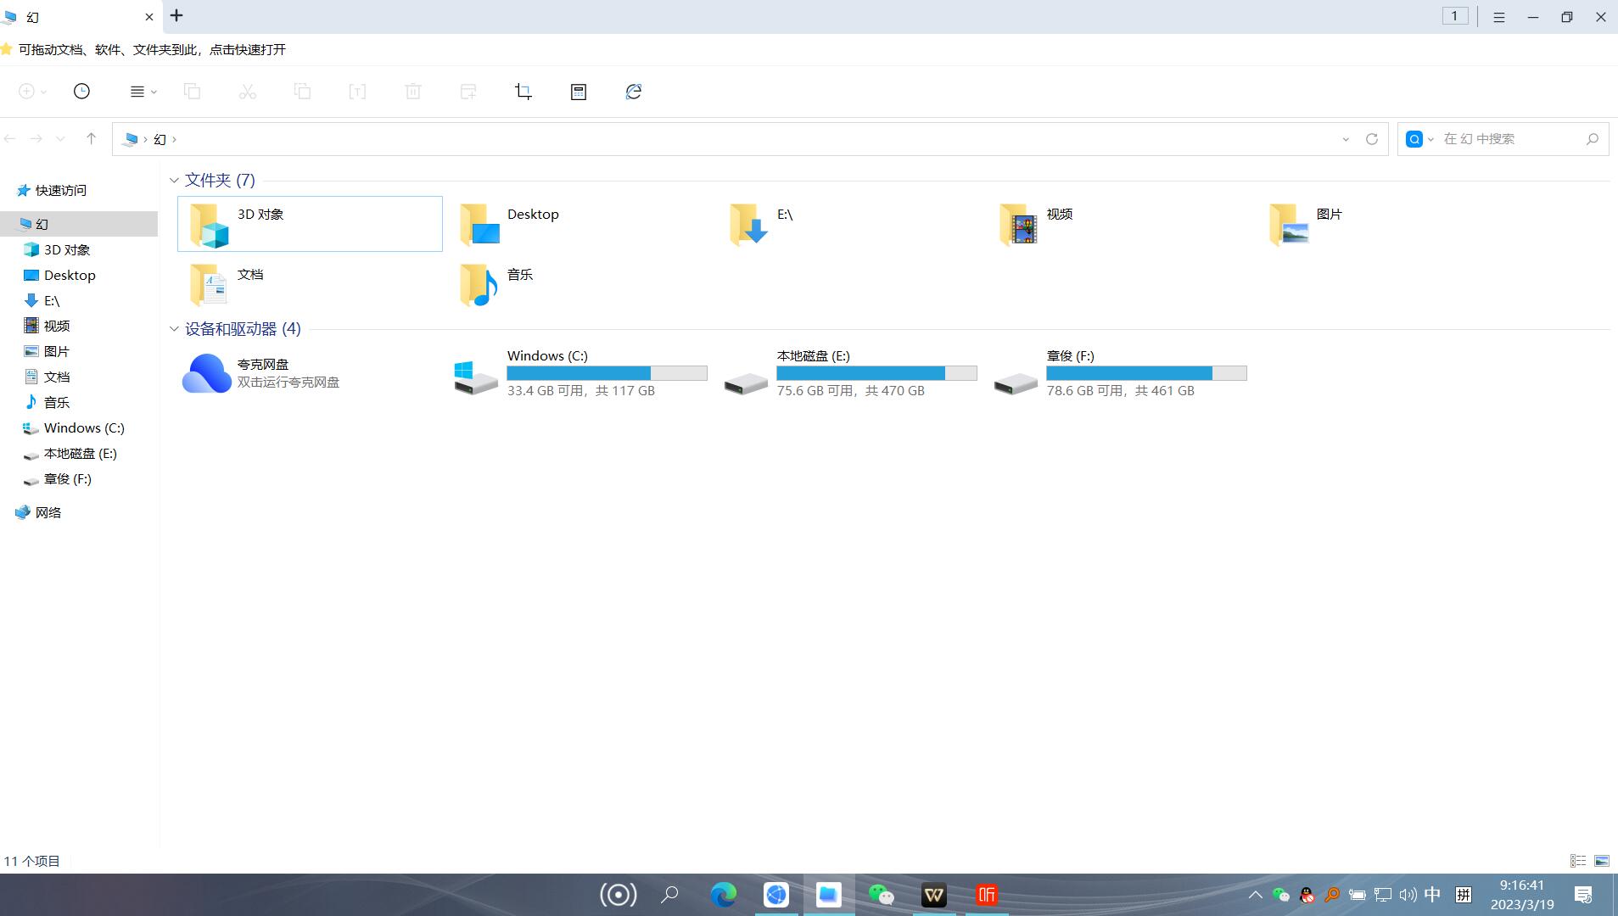Switch to details list view
This screenshot has height=916, width=1618.
[1577, 861]
